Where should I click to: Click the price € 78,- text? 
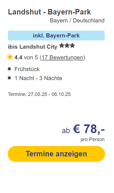(89, 129)
